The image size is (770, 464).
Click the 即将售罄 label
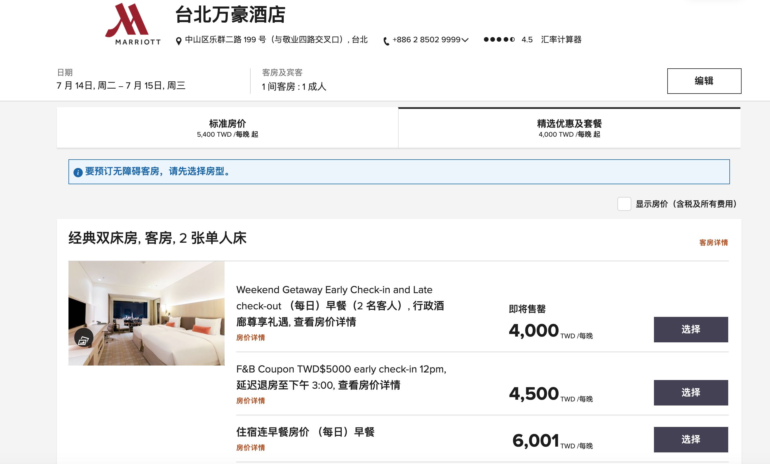527,309
